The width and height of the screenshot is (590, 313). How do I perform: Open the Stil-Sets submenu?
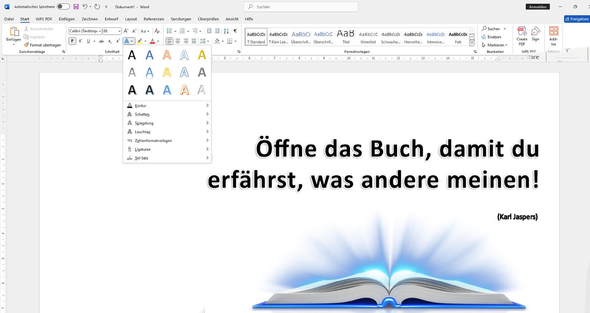point(167,158)
